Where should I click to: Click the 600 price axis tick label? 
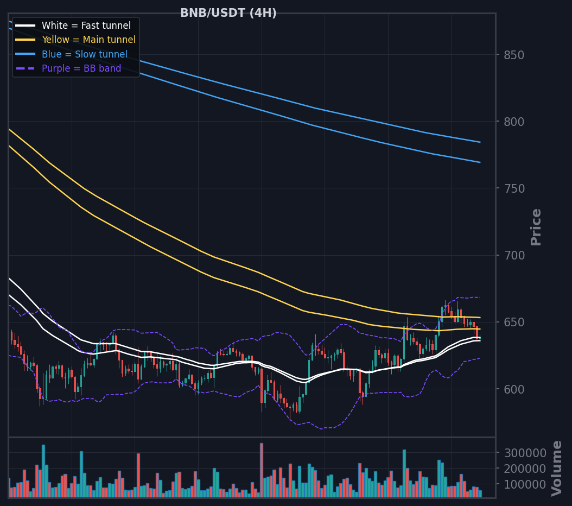(x=513, y=389)
